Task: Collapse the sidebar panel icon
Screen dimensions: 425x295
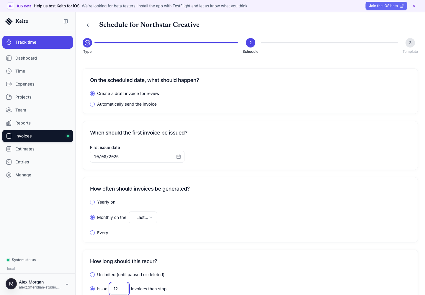Action: click(66, 21)
